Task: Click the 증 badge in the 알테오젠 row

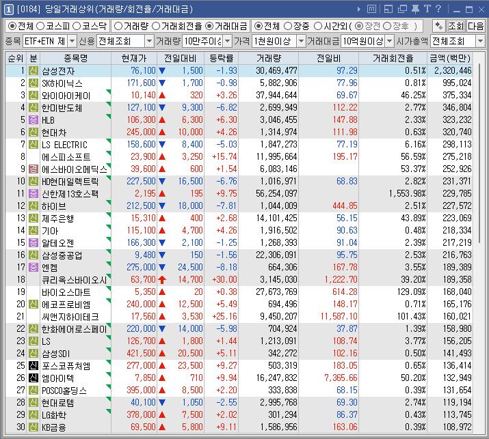Action: point(34,242)
